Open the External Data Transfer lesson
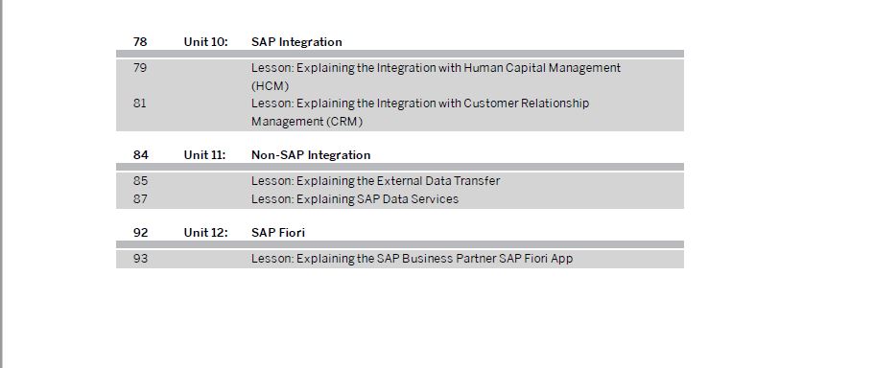This screenshot has height=368, width=874. (375, 181)
